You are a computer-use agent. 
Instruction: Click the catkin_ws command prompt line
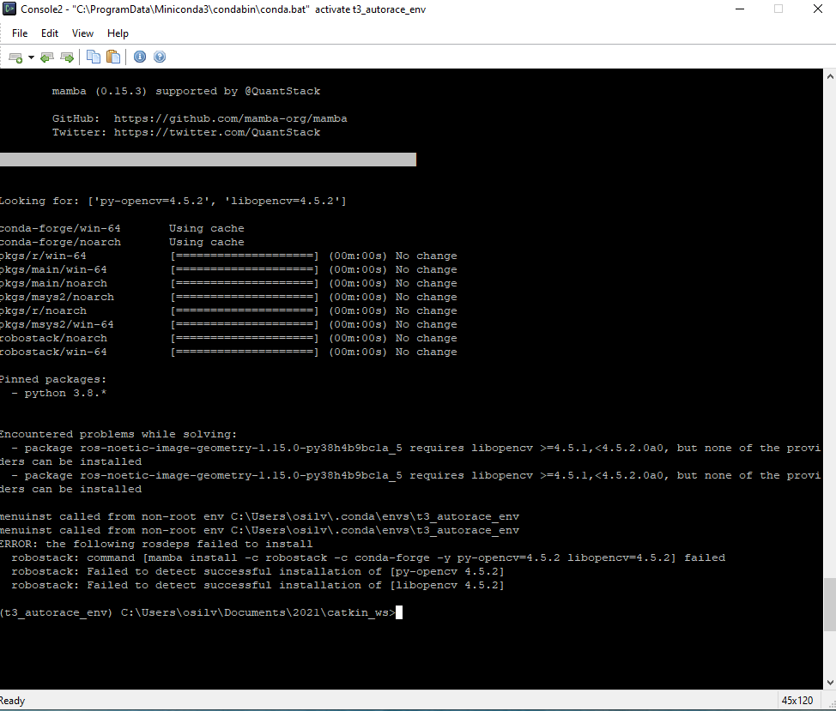tap(197, 612)
